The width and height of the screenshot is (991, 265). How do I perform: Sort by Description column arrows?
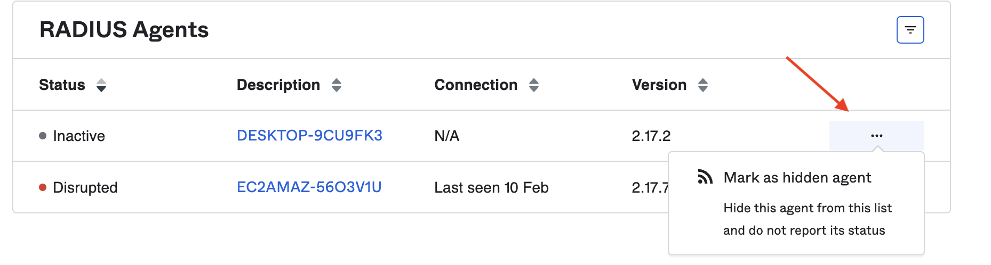pos(337,85)
